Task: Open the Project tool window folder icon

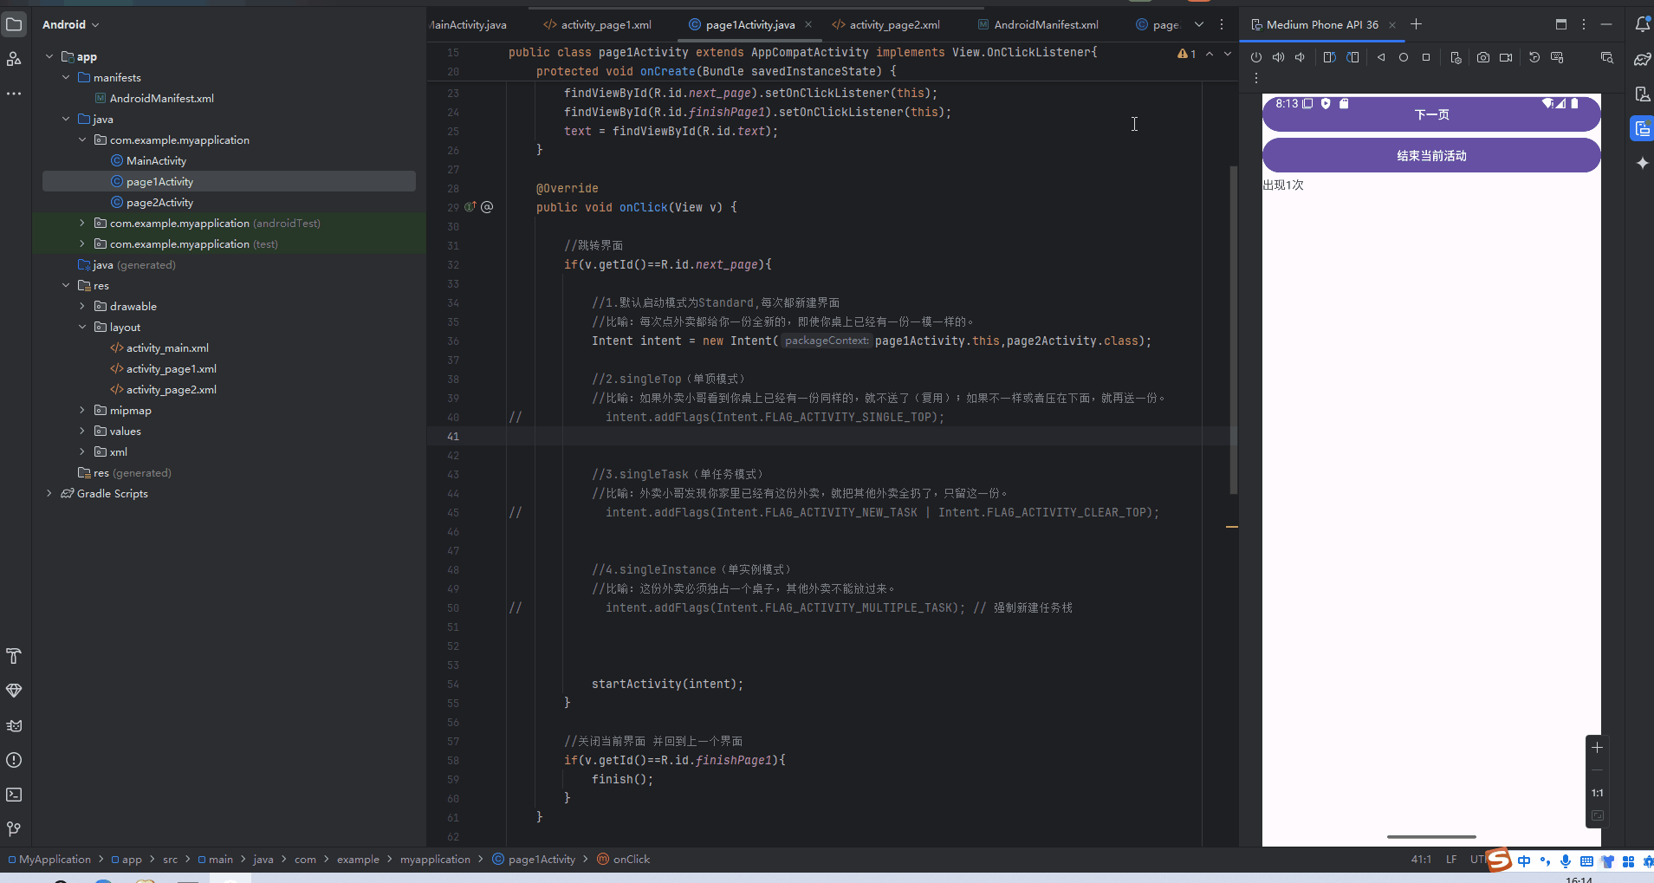Action: pyautogui.click(x=14, y=24)
